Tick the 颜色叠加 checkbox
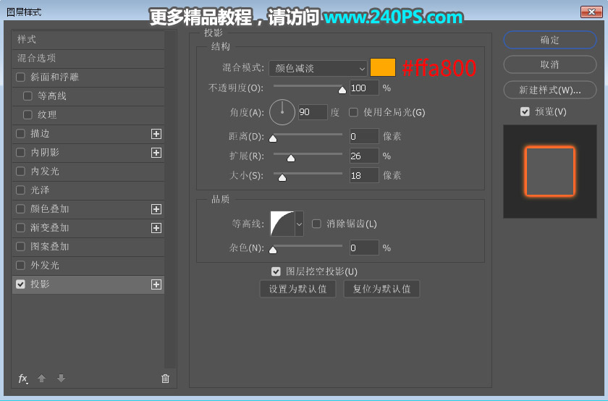This screenshot has width=608, height=401. click(x=20, y=209)
